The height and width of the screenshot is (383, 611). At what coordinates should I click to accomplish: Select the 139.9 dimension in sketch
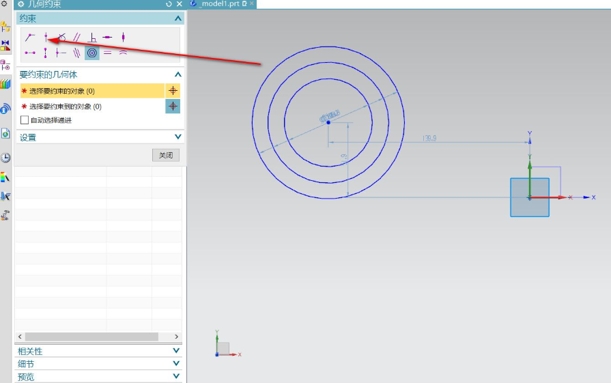429,139
